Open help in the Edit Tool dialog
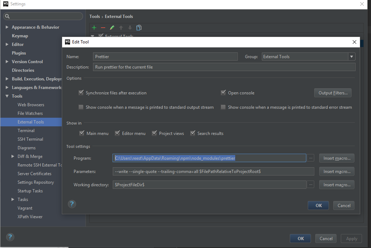This screenshot has width=371, height=248. coord(72,204)
